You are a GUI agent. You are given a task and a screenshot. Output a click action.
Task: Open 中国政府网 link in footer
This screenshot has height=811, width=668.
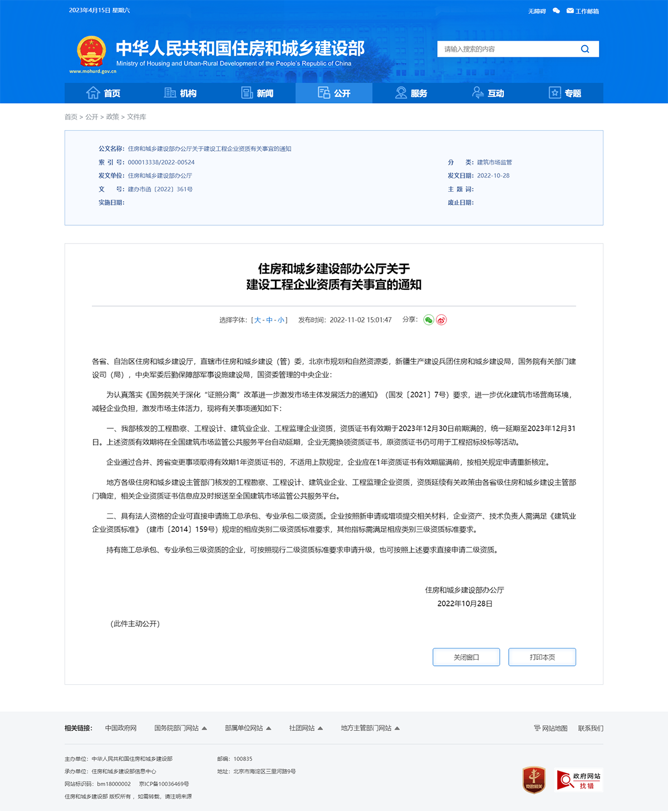coord(121,728)
